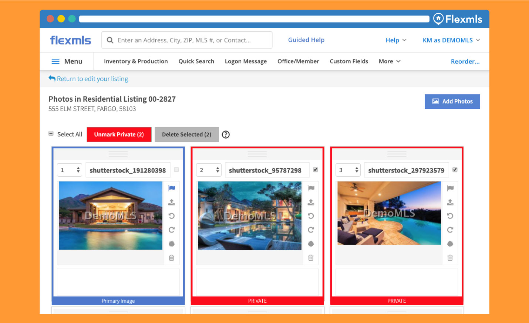Click the Add Photos button
The width and height of the screenshot is (529, 323).
coord(452,101)
